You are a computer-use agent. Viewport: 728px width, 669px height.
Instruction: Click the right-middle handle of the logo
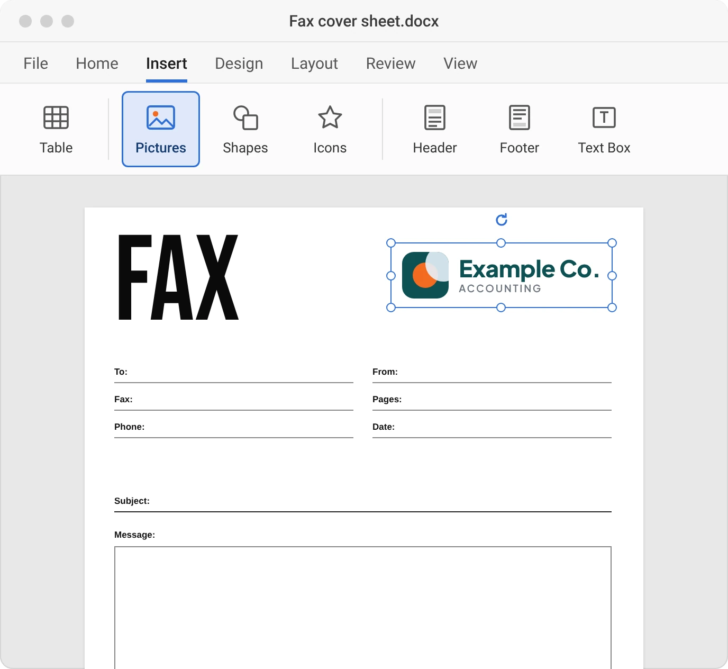coord(612,276)
